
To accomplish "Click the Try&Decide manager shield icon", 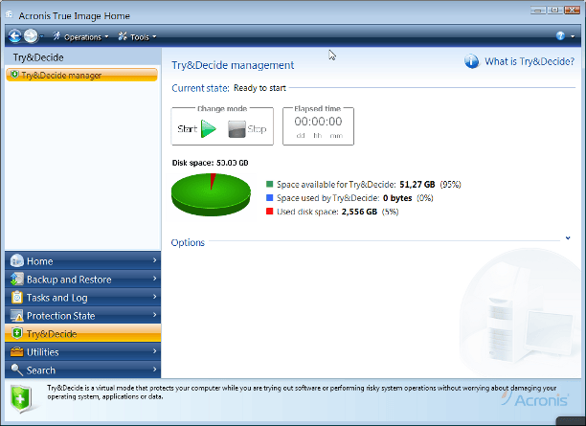I will (14, 75).
